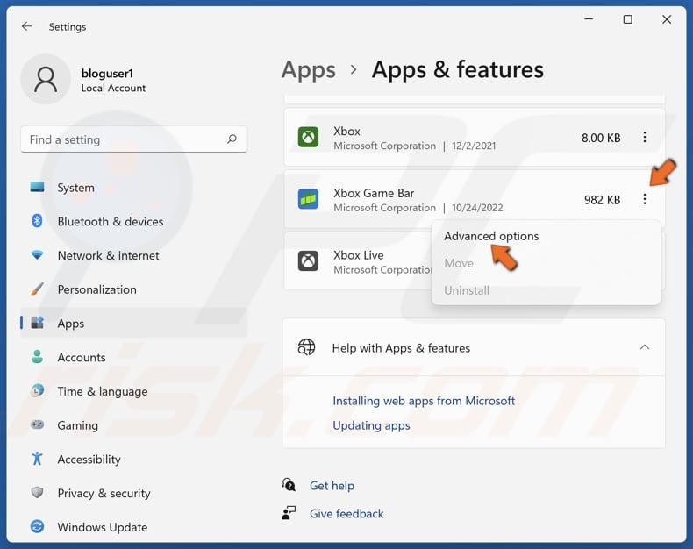Click the back arrow in Settings
Screen dimensions: 693x549
[x=27, y=26]
